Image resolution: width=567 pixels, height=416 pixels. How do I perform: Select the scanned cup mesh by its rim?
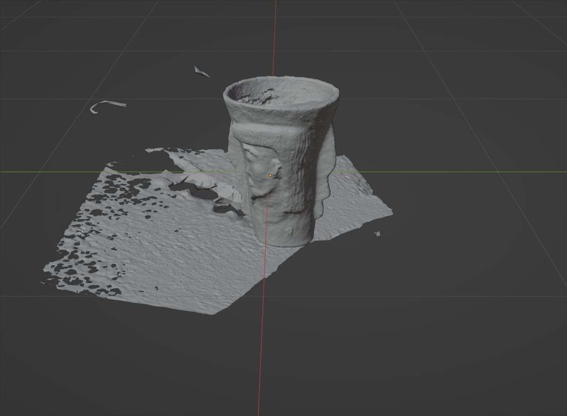click(281, 94)
